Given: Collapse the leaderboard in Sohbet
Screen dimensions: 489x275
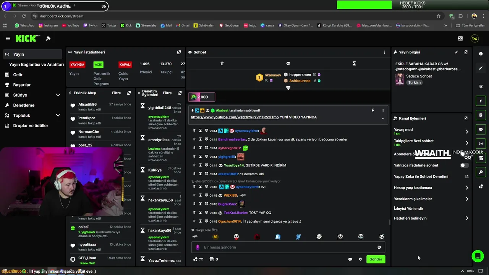Looking at the screenshot, I should [288, 88].
